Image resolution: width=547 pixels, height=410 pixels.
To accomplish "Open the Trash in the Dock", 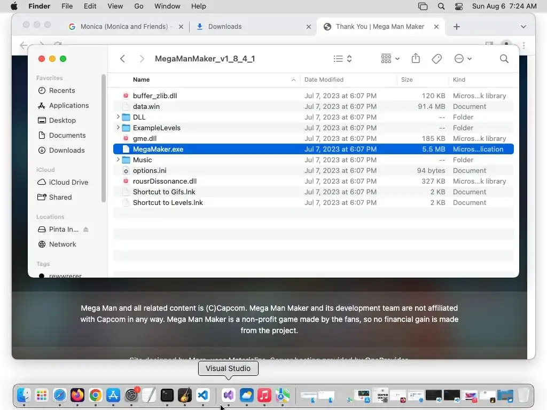I will (x=523, y=395).
